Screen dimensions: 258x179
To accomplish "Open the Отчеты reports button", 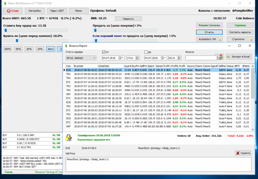I will [x=209, y=32].
